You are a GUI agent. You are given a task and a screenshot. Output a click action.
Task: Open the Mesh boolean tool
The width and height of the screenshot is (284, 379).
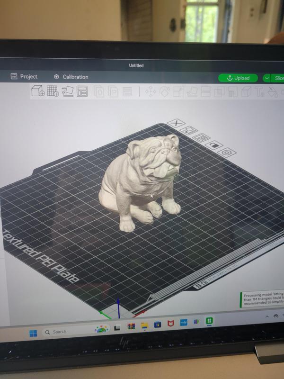tap(219, 92)
